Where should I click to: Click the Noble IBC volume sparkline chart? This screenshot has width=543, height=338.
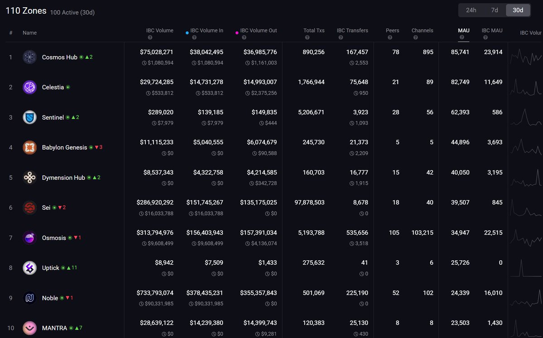(526, 298)
